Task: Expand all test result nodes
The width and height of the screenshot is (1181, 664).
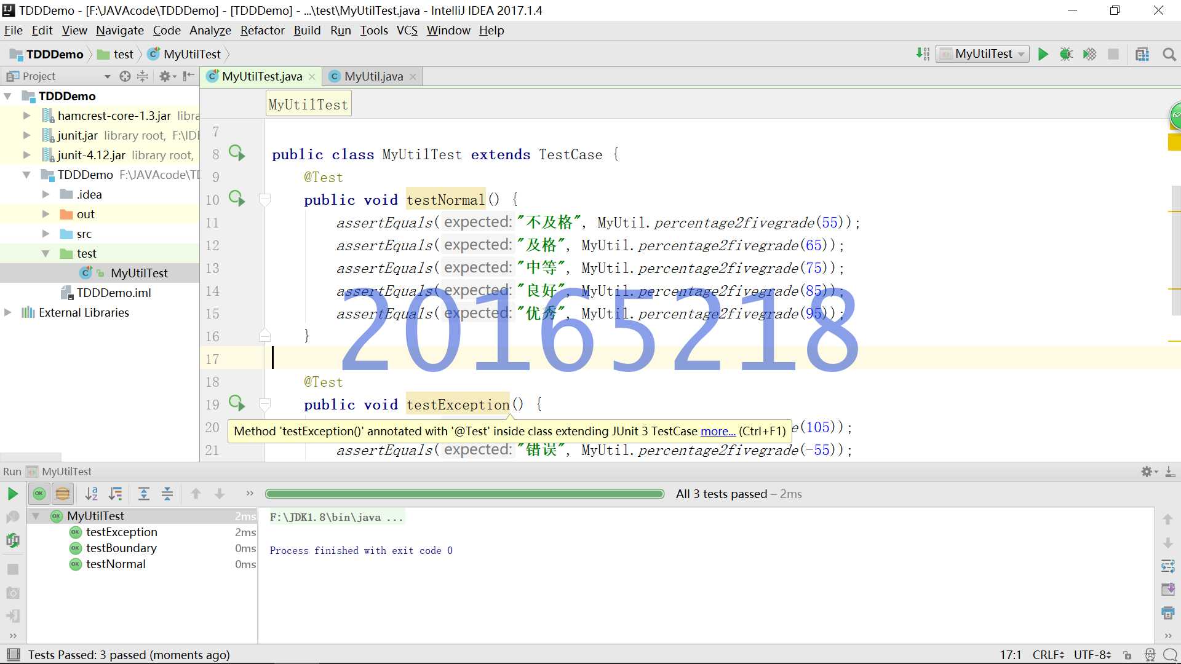Action: pyautogui.click(x=144, y=494)
